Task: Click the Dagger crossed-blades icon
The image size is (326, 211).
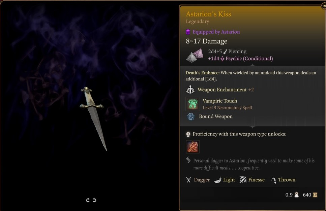Action: point(188,180)
